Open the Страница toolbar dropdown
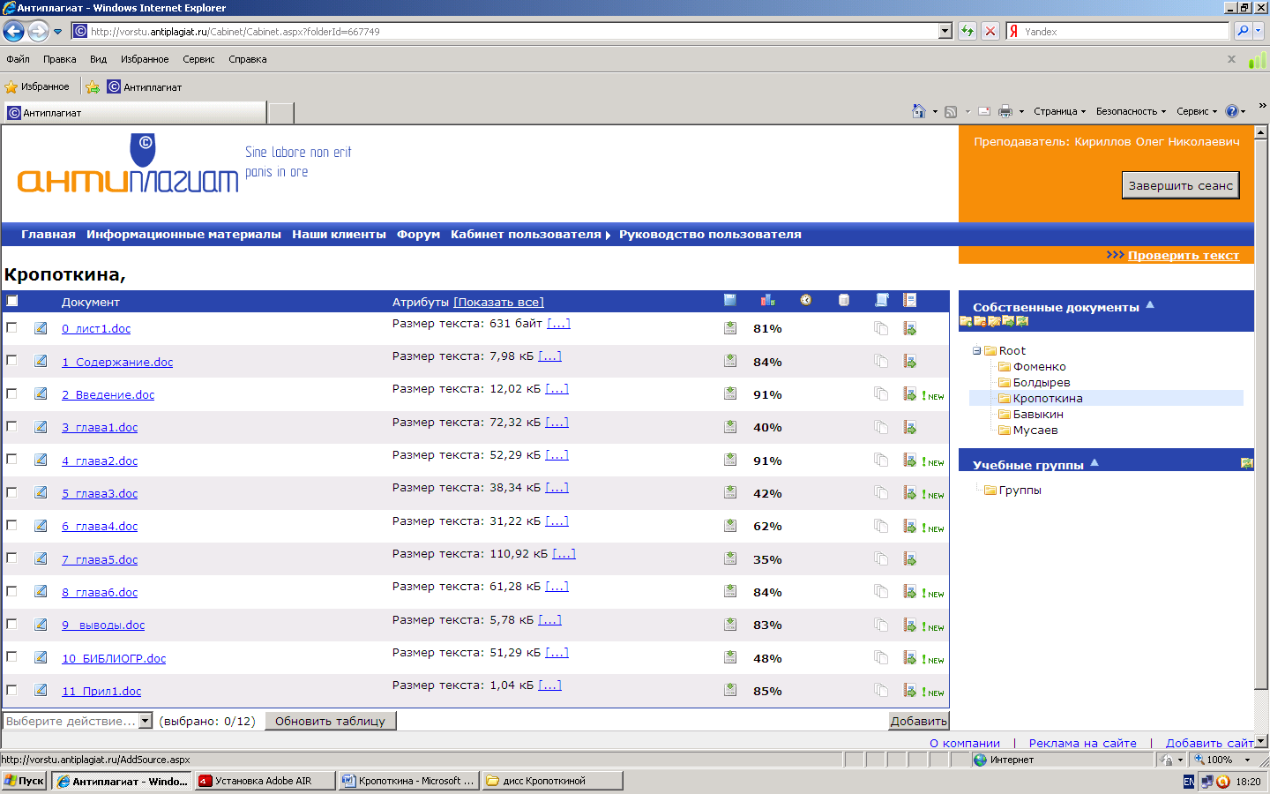1270x794 pixels. point(1059,111)
